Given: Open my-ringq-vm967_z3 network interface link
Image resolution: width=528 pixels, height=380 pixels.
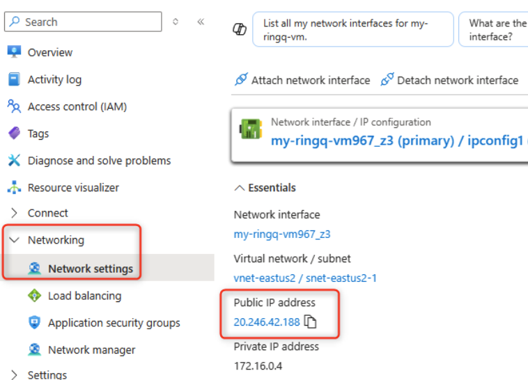Looking at the screenshot, I should pos(282,234).
